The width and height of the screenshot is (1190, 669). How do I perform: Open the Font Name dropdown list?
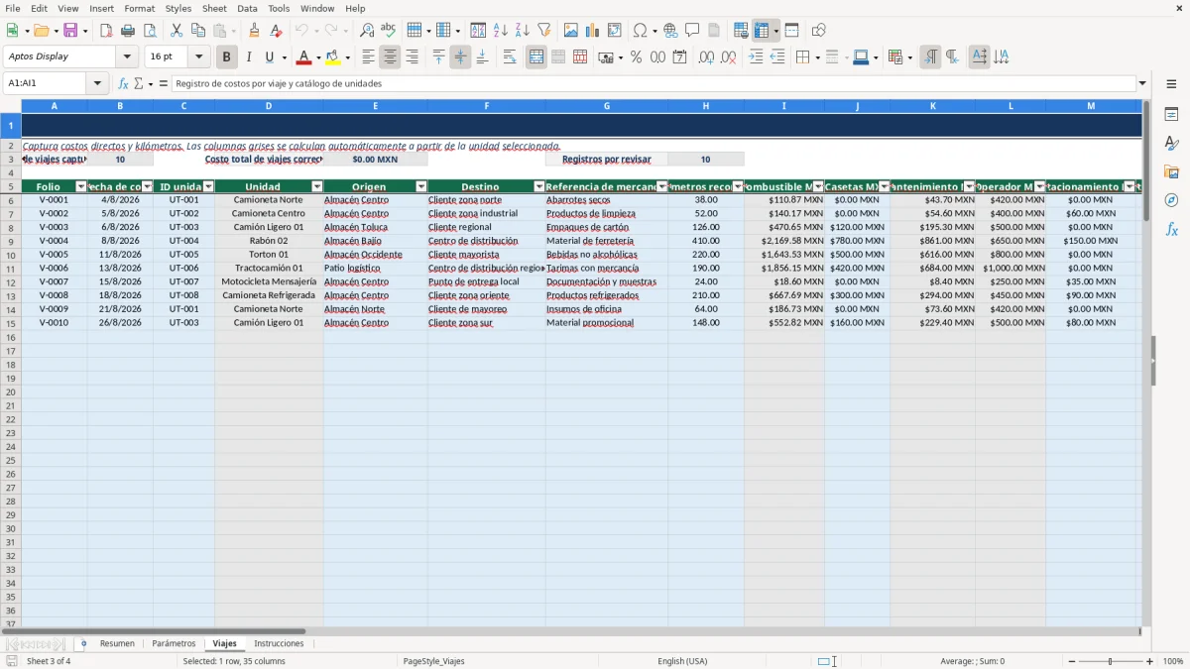[127, 57]
